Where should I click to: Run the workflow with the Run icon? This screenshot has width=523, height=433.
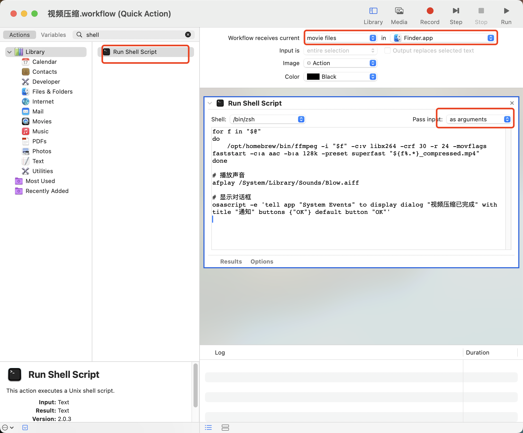coord(506,11)
